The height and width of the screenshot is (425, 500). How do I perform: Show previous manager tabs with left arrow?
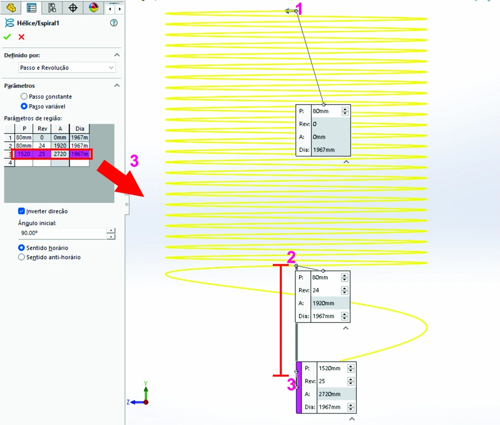click(110, 9)
